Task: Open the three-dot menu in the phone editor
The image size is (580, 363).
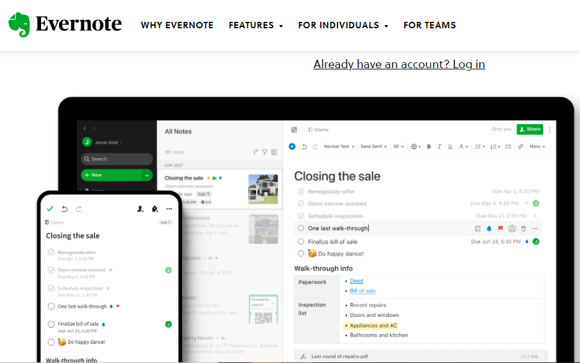Action: coord(169,209)
